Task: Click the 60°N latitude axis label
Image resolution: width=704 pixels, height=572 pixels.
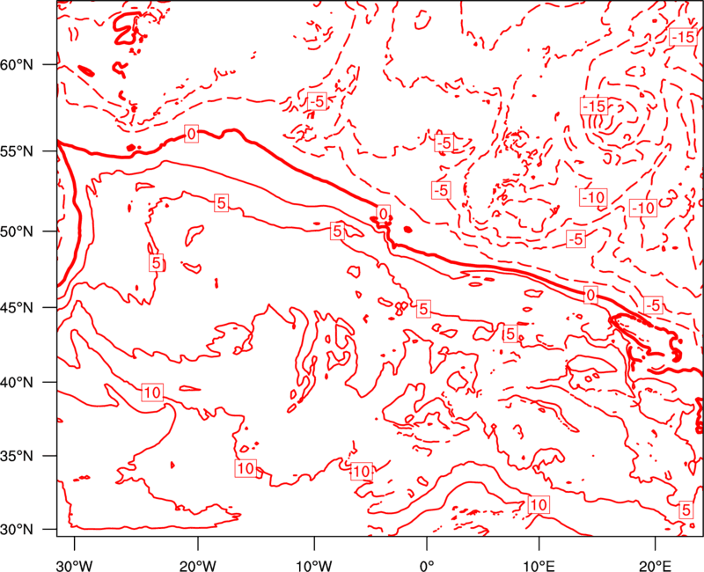Action: [17, 65]
